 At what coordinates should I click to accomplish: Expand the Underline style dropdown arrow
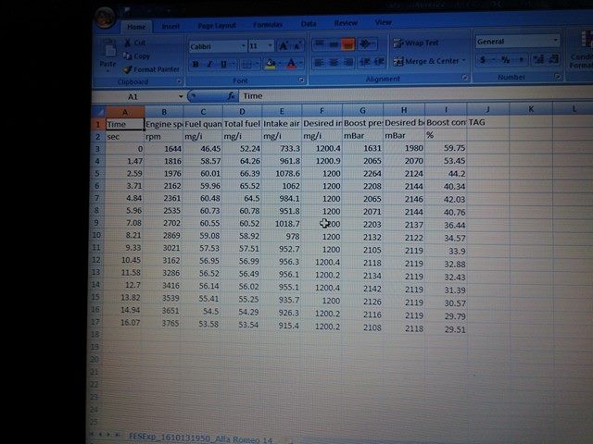233,64
